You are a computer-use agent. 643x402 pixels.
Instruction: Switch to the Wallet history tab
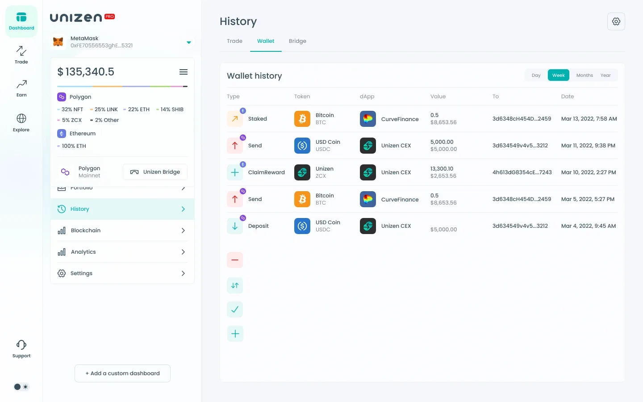tap(266, 41)
